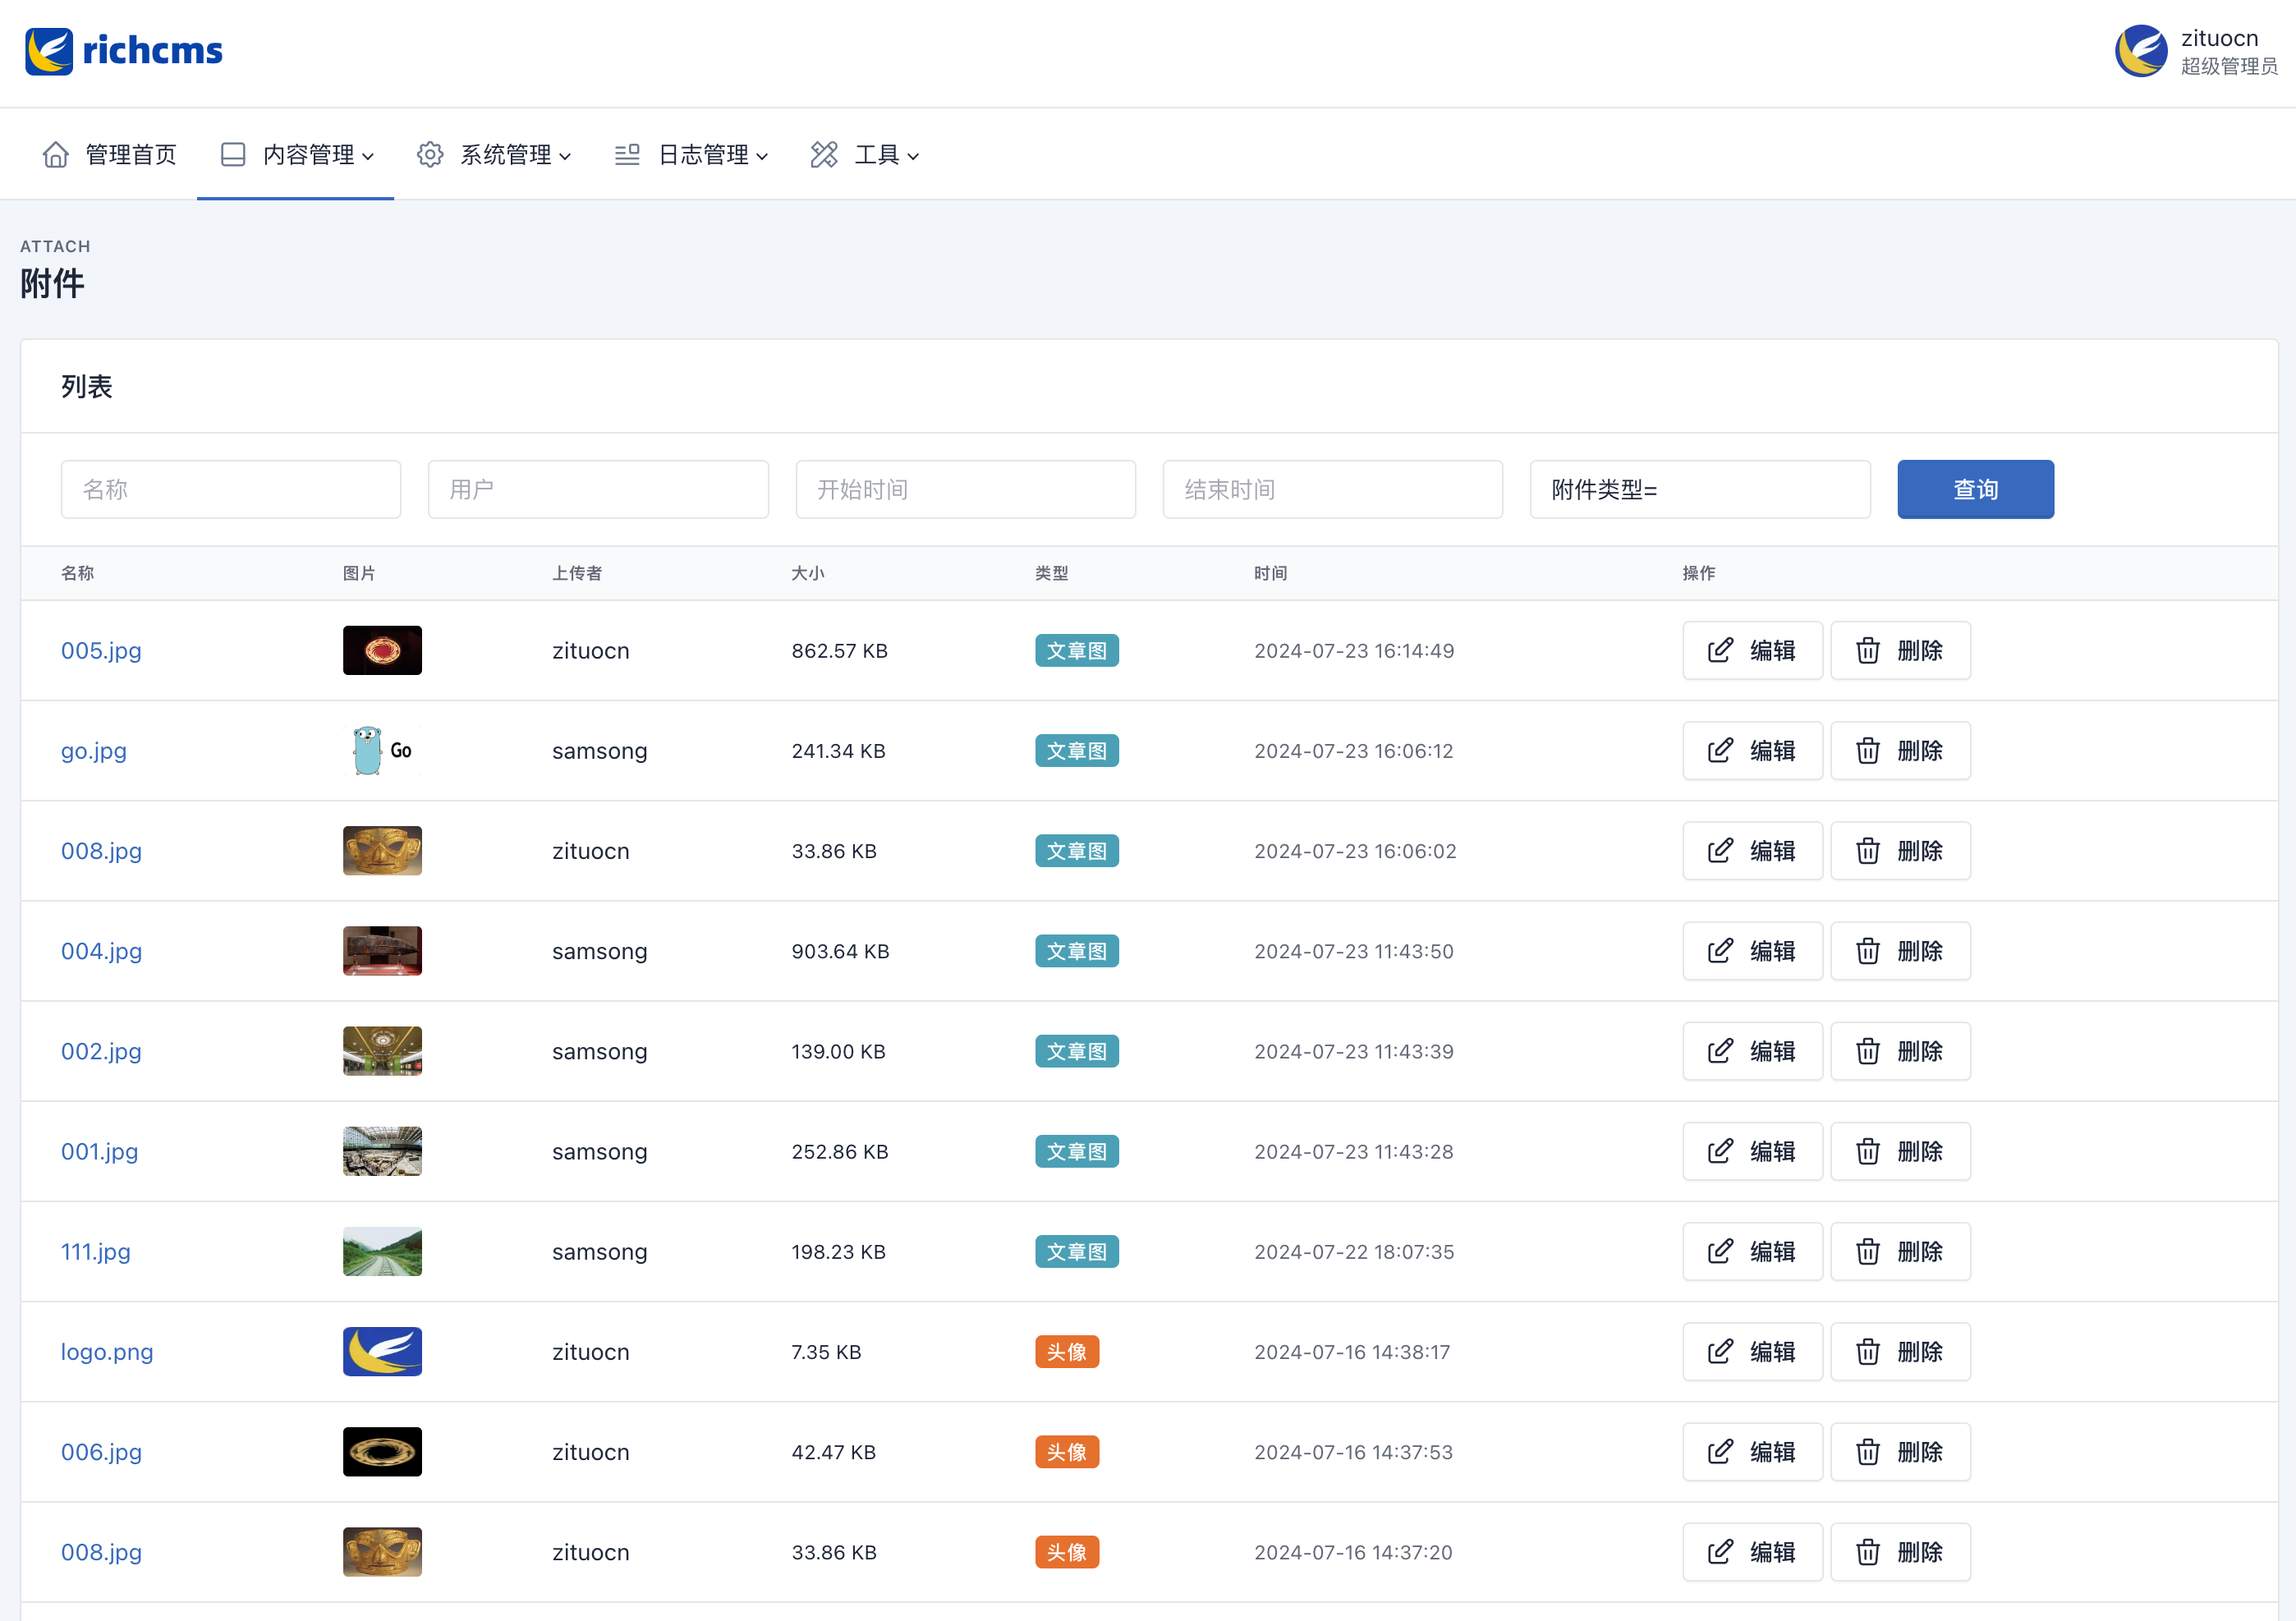Open the logo.png file link
The image size is (2296, 1621).
(x=107, y=1352)
